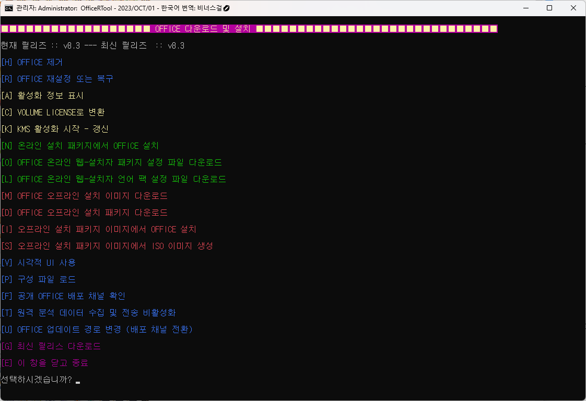Select '[L] OFFICE 온라인 웹-설치자 언어 팩' line
Screen dimensions: 586x401
pyautogui.click(x=113, y=180)
